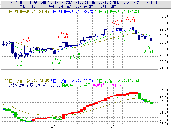
Task: Click the USD/JPY(BID) title text
Action: click(x=16, y=2)
